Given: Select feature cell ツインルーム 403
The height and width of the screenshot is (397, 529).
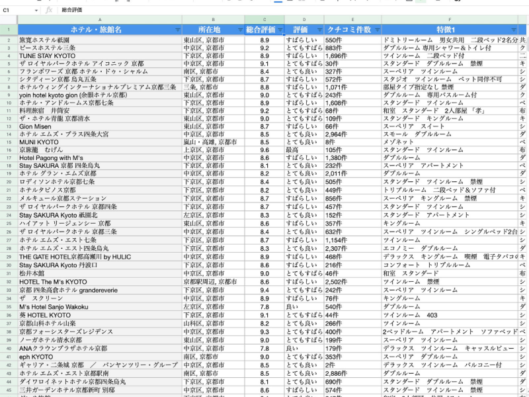Looking at the screenshot, I should (450, 316).
